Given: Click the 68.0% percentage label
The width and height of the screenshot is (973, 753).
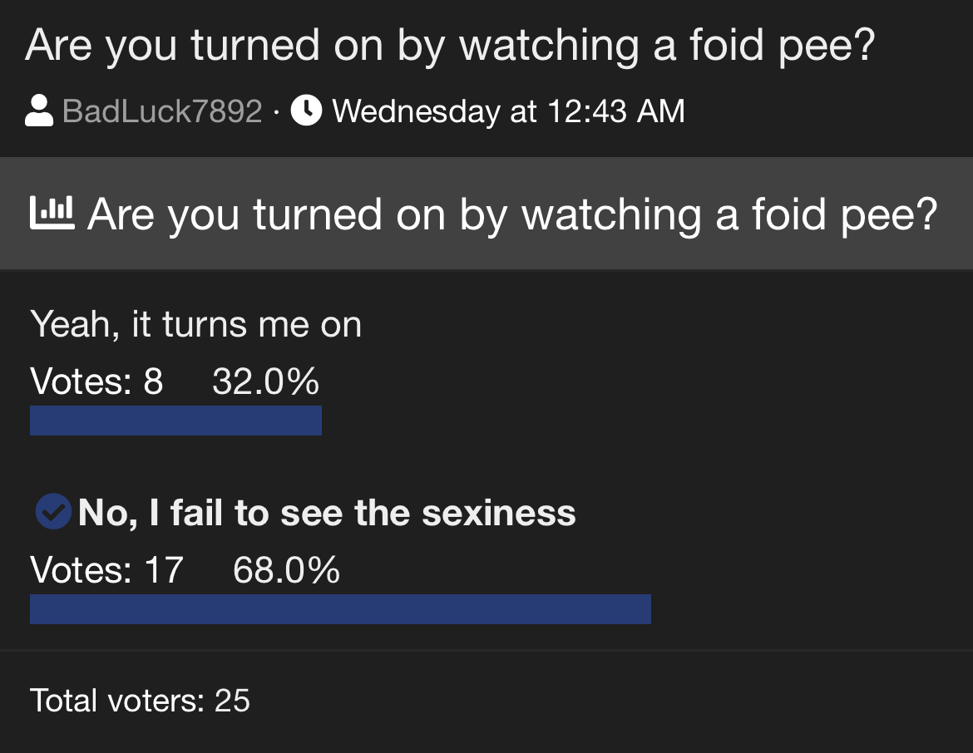Looking at the screenshot, I should [286, 571].
